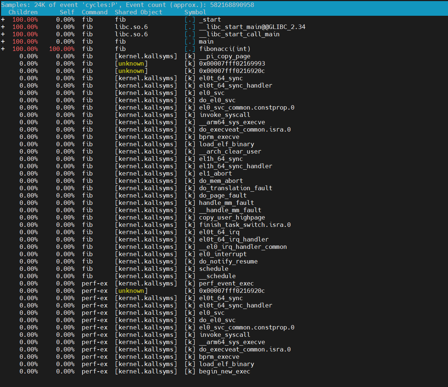Expand the main function entry

pyautogui.click(x=3, y=41)
